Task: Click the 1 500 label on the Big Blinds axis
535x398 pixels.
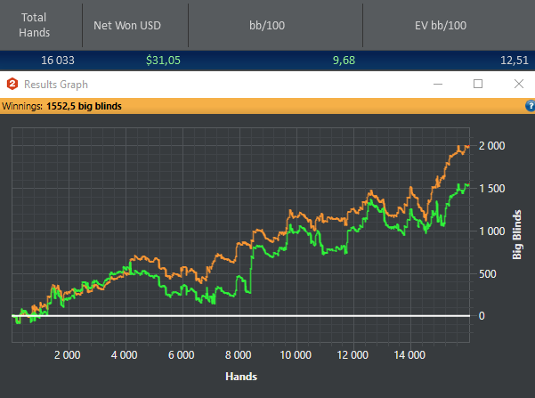Action: pyautogui.click(x=491, y=189)
